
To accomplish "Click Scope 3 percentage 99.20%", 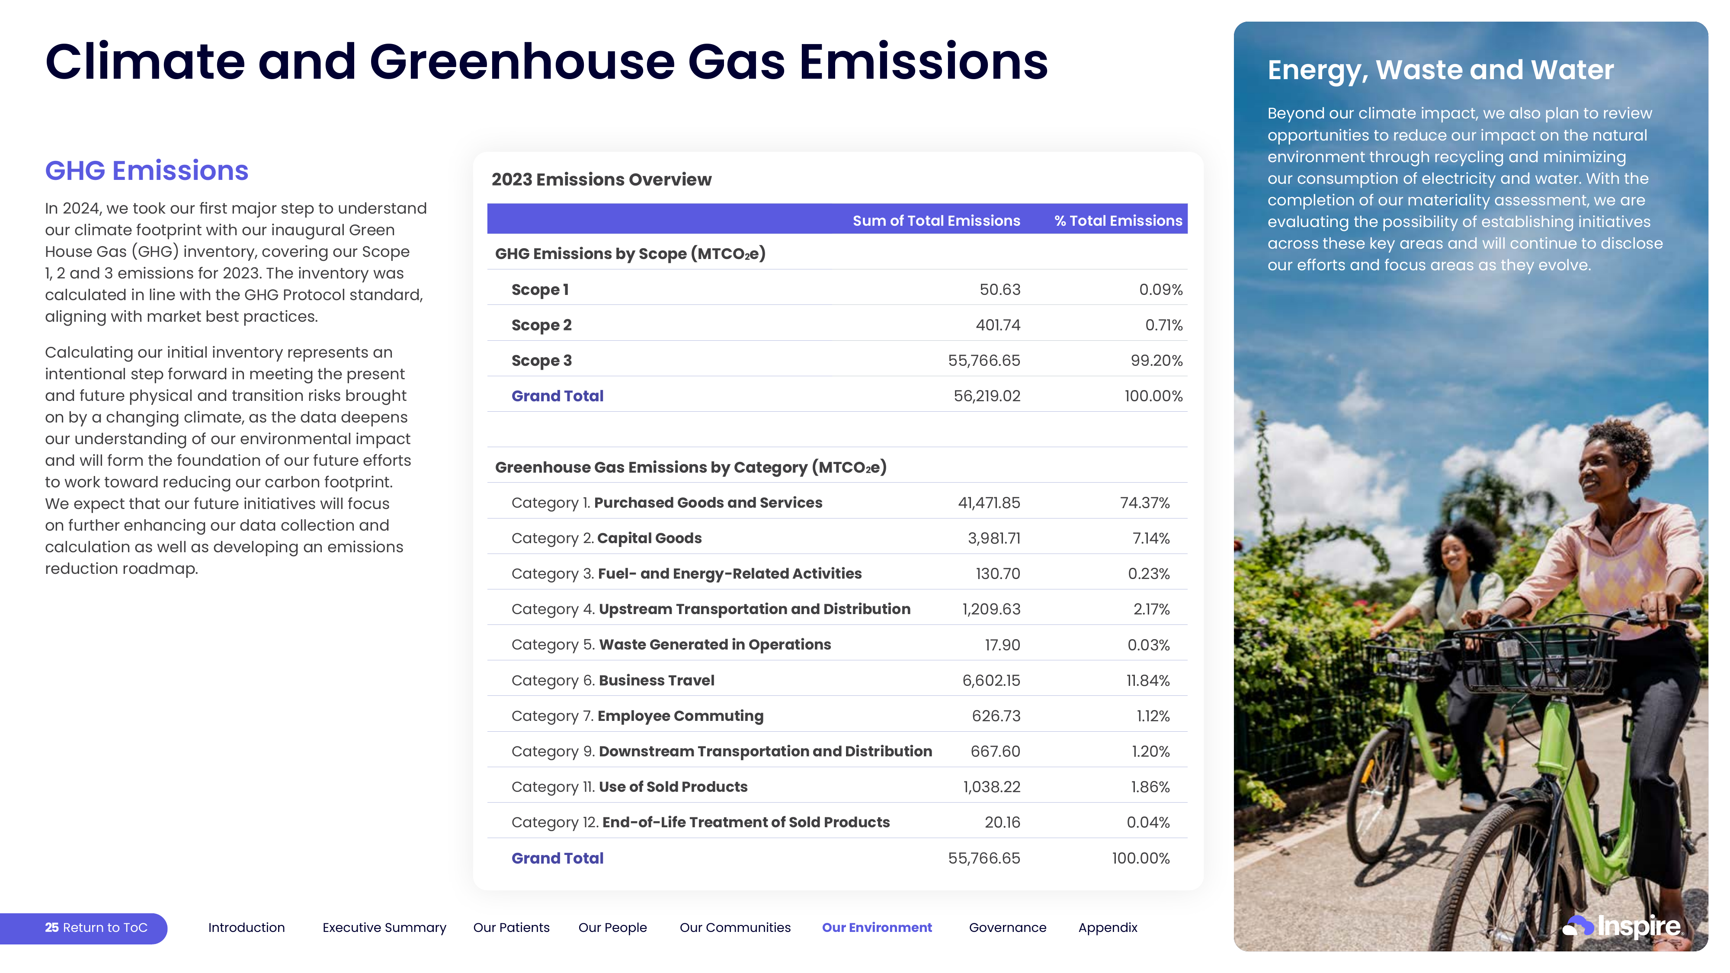I will pyautogui.click(x=1157, y=361).
